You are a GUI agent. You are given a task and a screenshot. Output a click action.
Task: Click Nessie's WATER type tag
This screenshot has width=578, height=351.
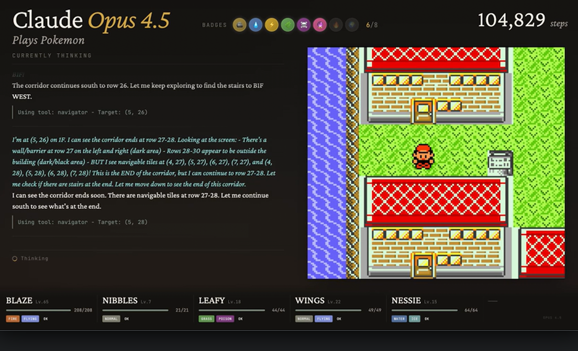pos(399,319)
